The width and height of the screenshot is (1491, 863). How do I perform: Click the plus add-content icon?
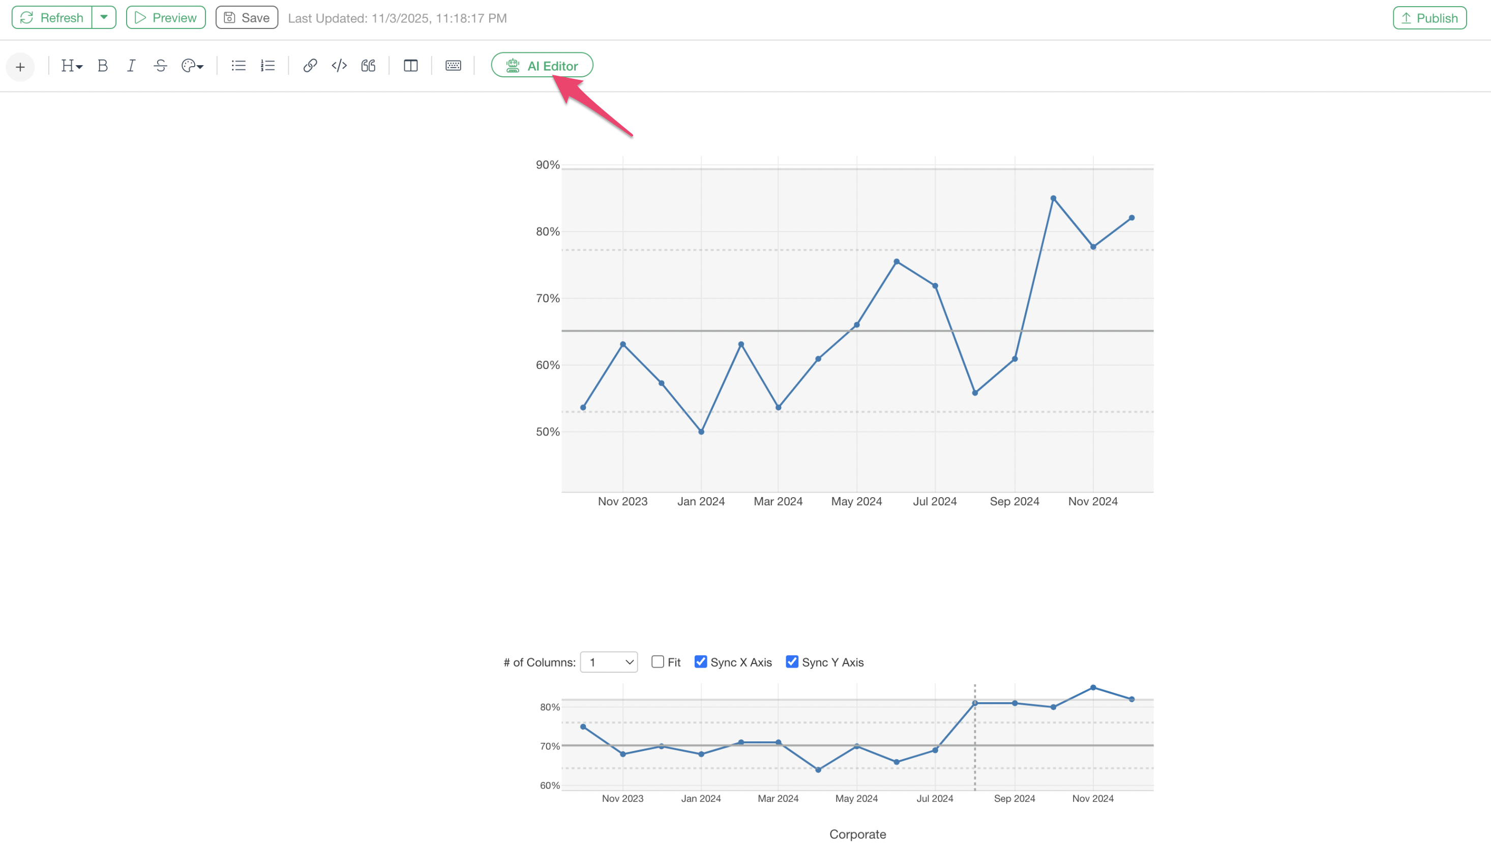20,66
